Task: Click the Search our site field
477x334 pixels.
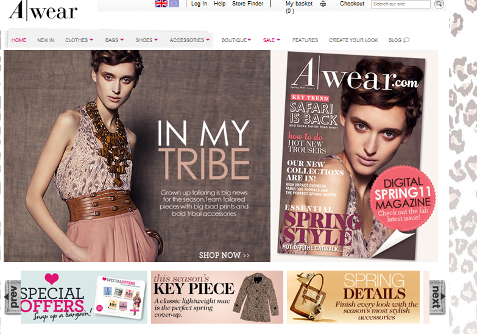Action: coord(401,4)
